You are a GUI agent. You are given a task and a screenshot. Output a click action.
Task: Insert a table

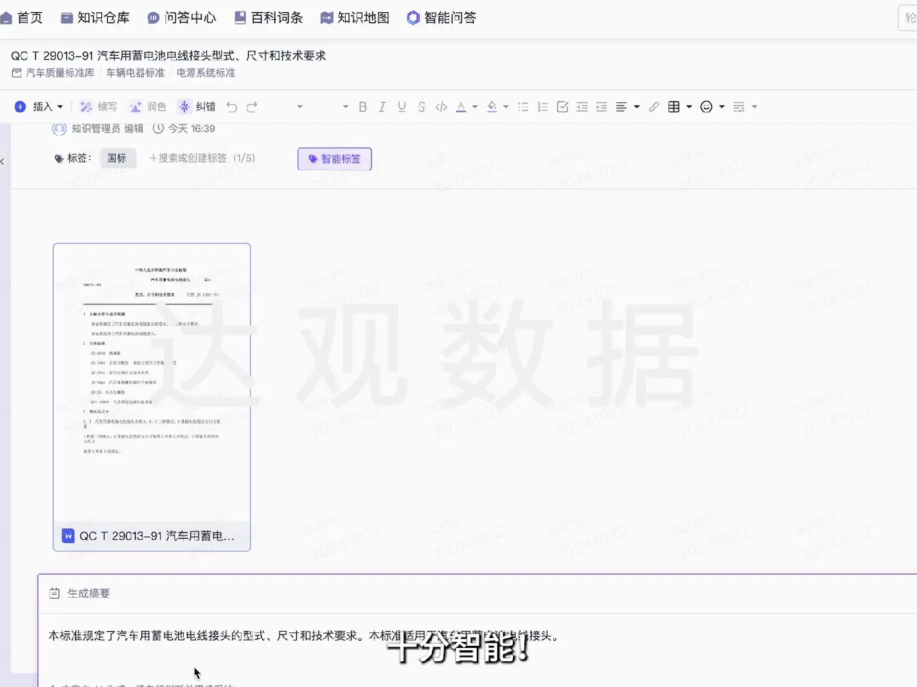click(x=675, y=107)
